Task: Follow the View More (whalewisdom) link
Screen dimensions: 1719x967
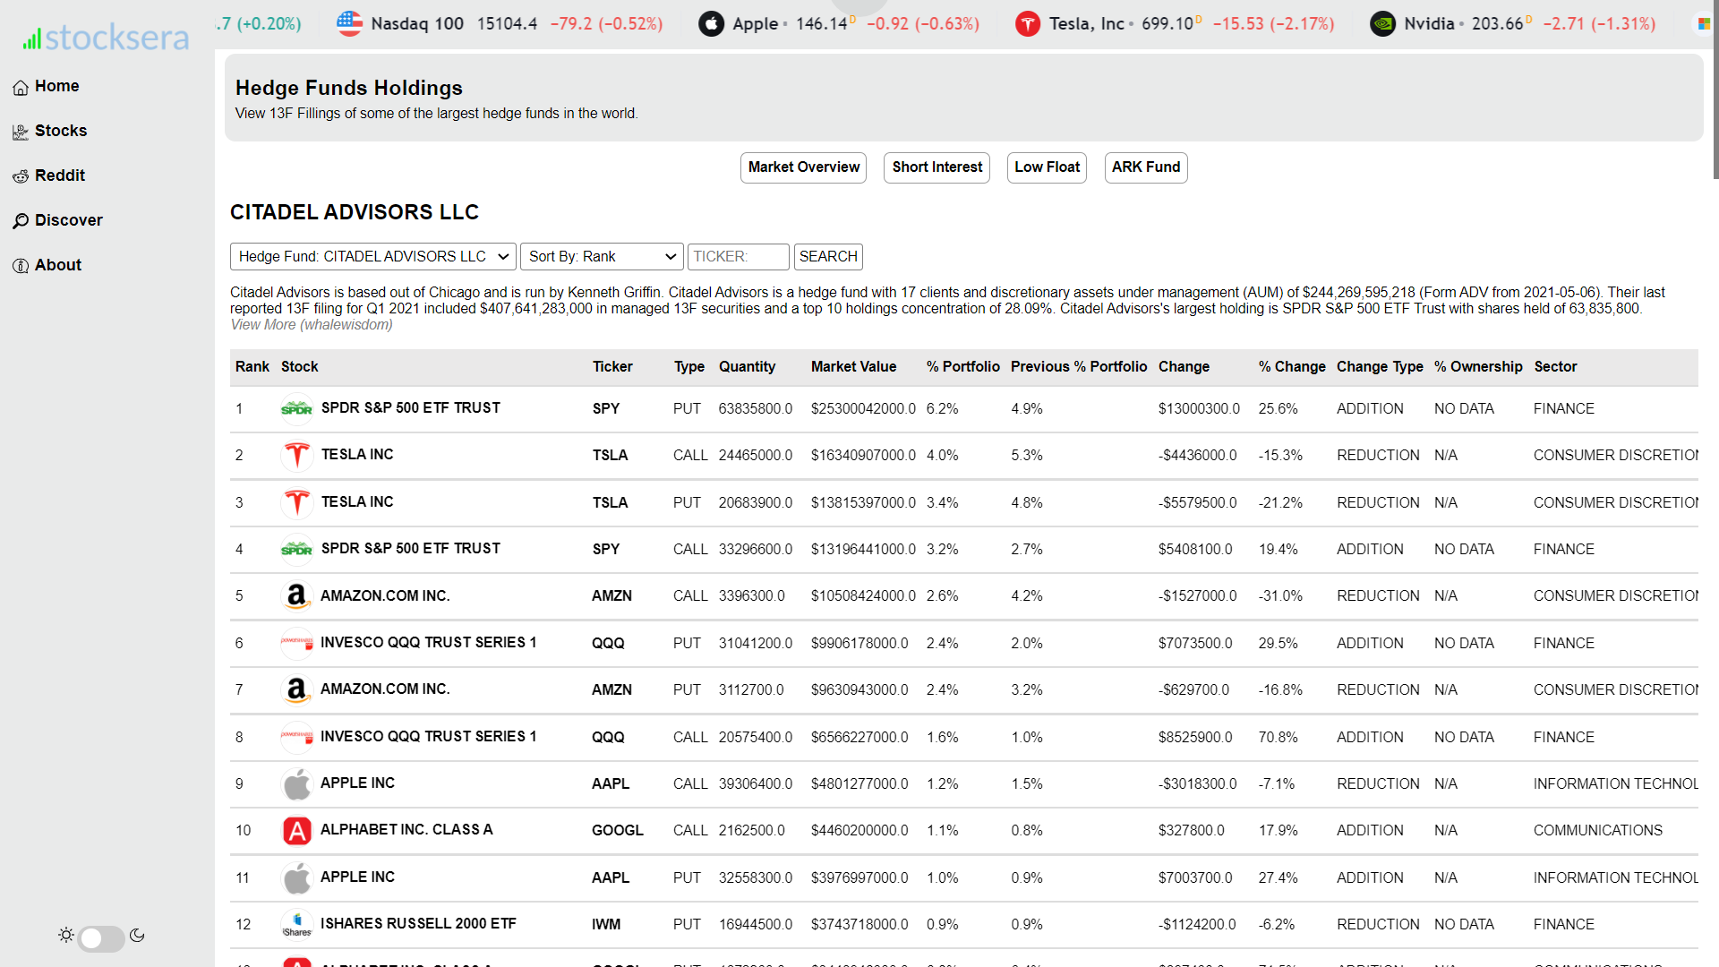Action: point(312,325)
